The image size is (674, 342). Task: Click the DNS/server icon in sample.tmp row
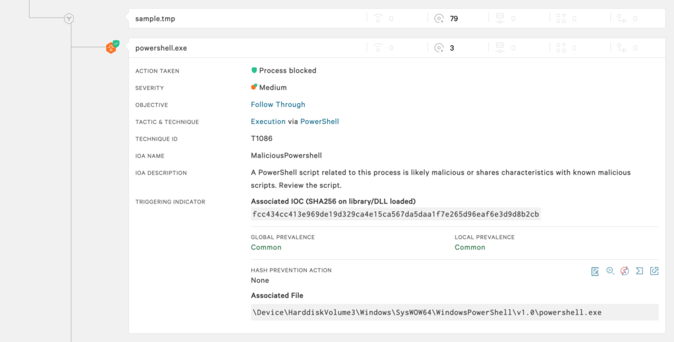point(500,18)
